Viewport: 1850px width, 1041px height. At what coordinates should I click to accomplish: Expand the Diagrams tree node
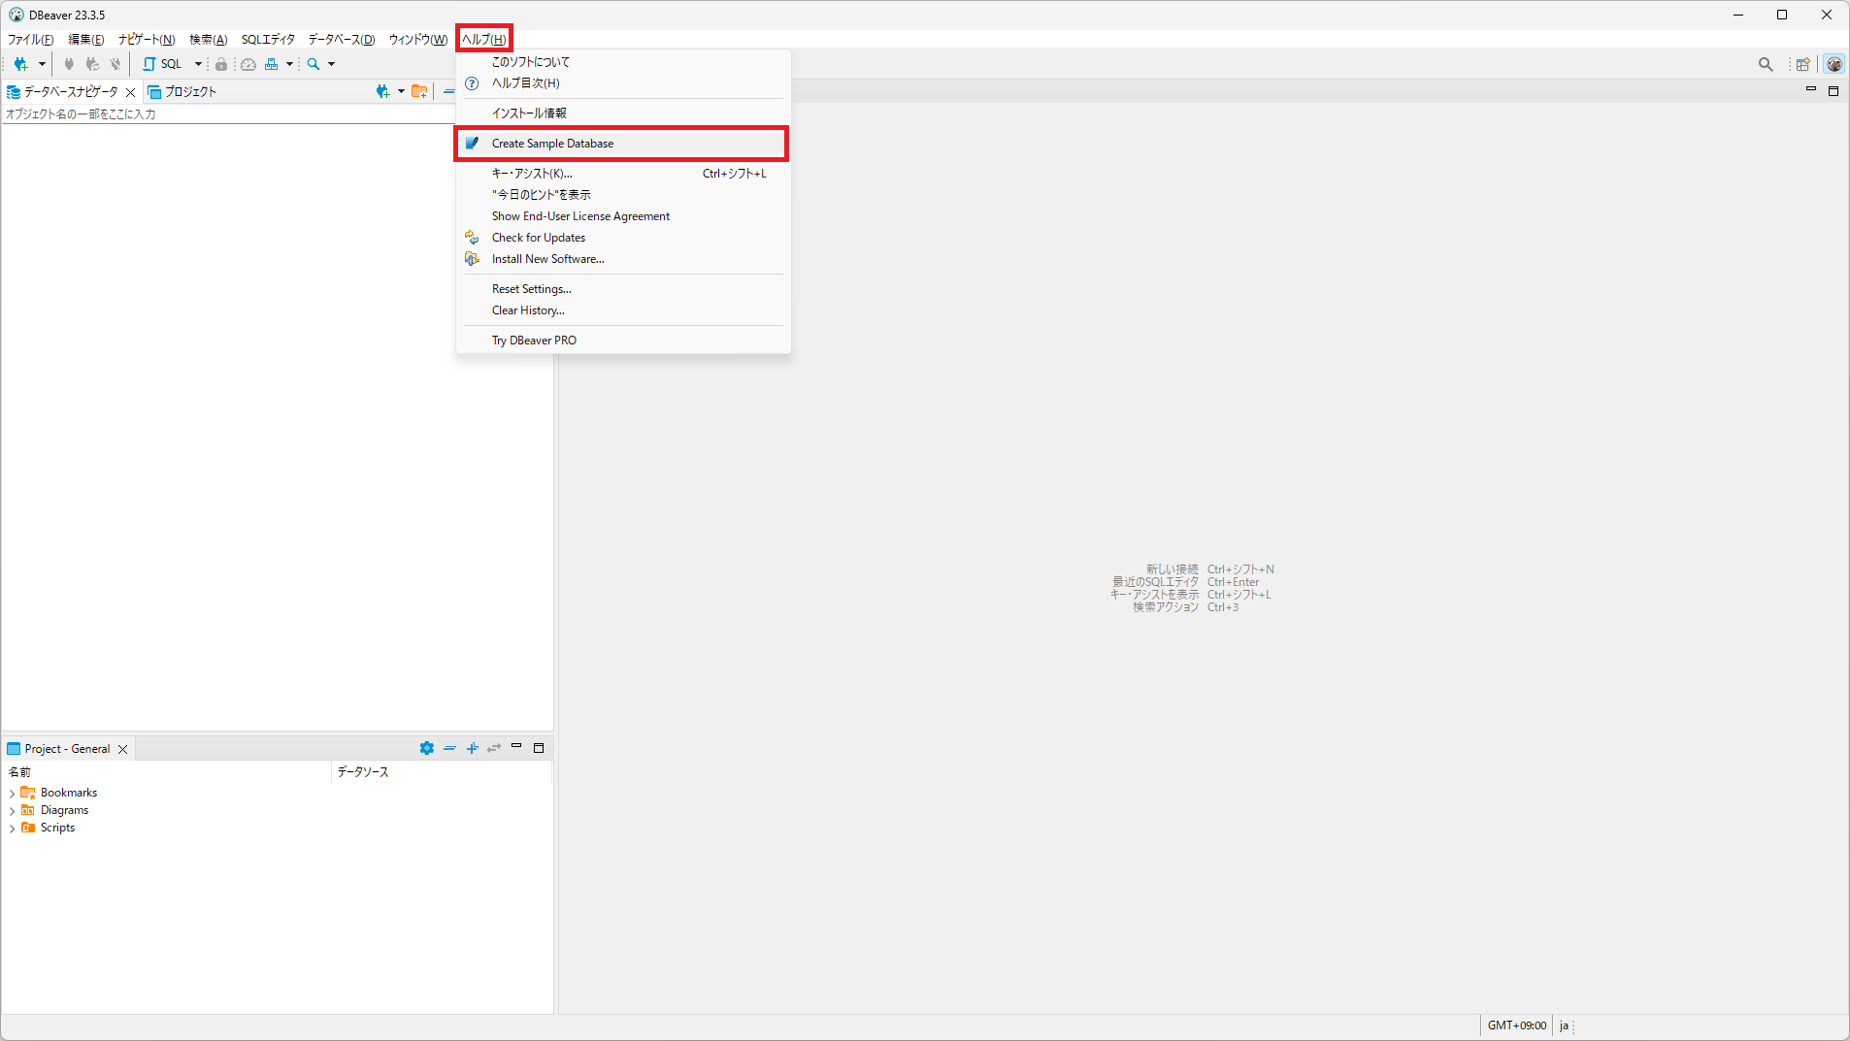[x=12, y=811]
